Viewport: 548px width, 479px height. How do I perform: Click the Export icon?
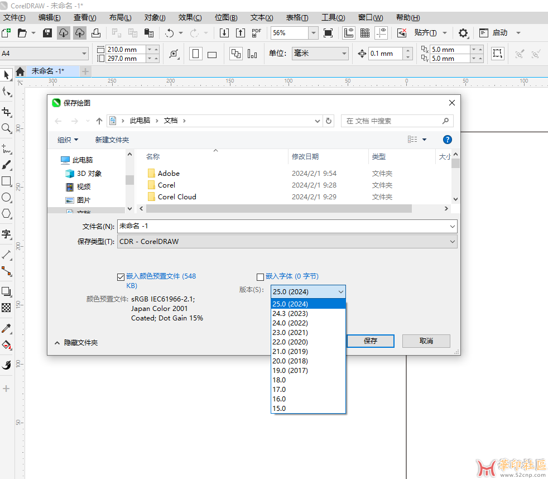pos(241,33)
